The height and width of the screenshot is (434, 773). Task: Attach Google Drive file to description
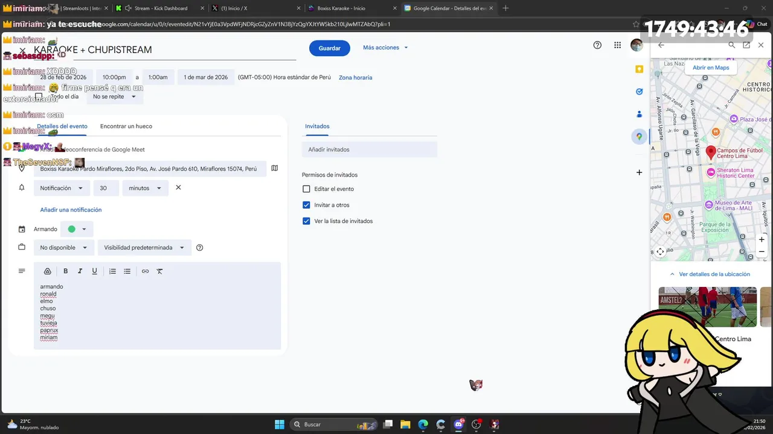[47, 271]
